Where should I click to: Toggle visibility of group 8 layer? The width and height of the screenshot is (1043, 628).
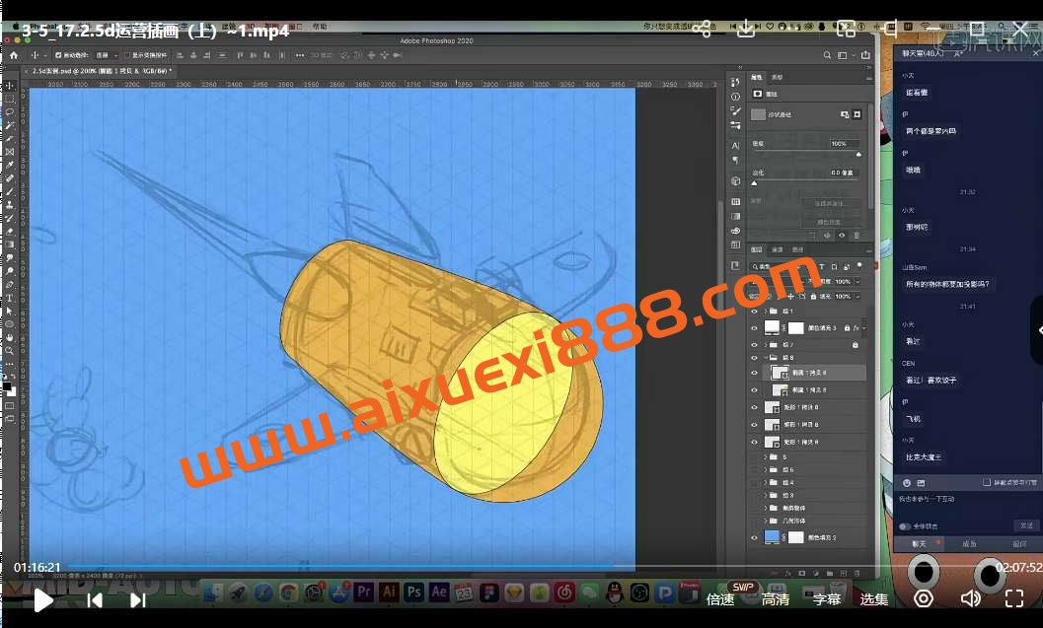pos(755,358)
